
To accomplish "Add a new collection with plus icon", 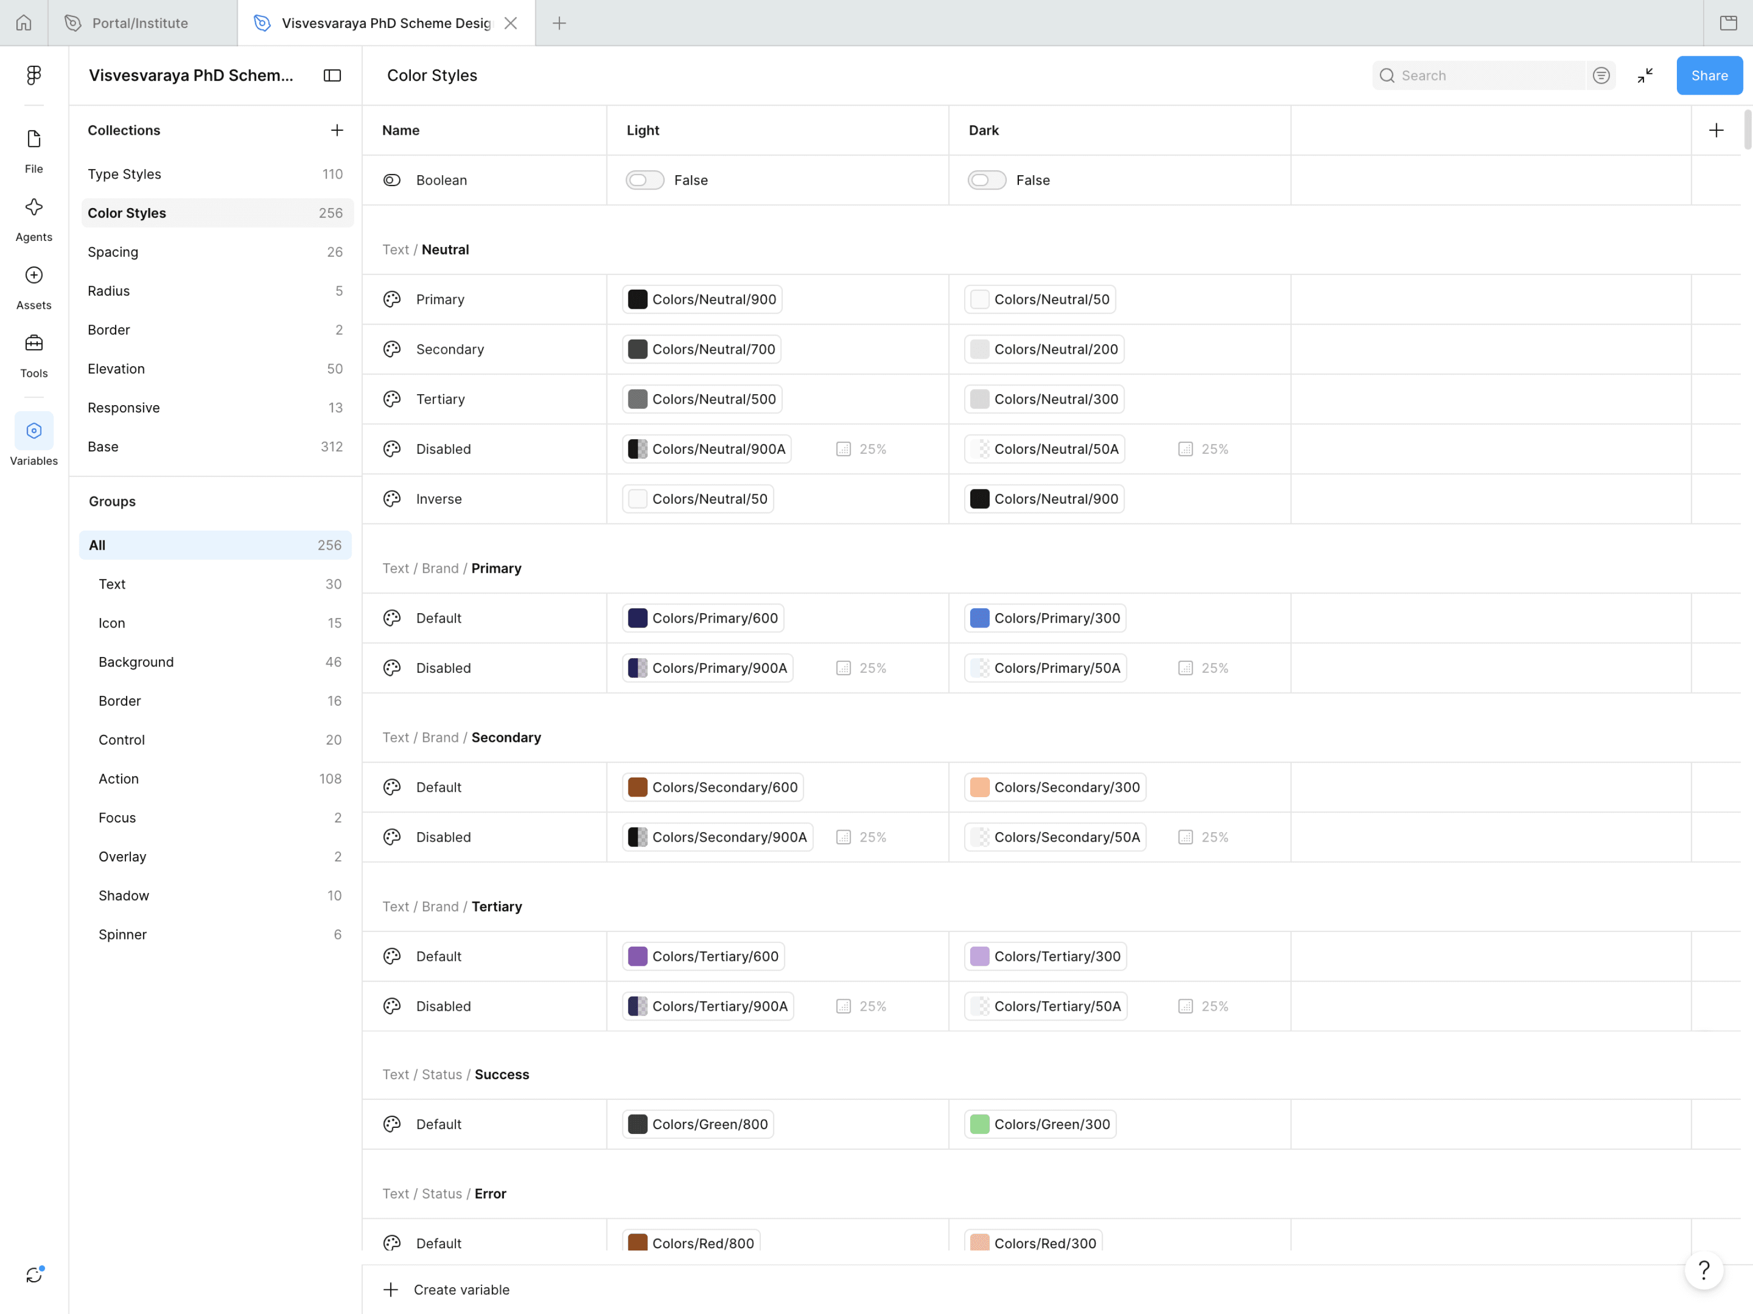I will 337,130.
